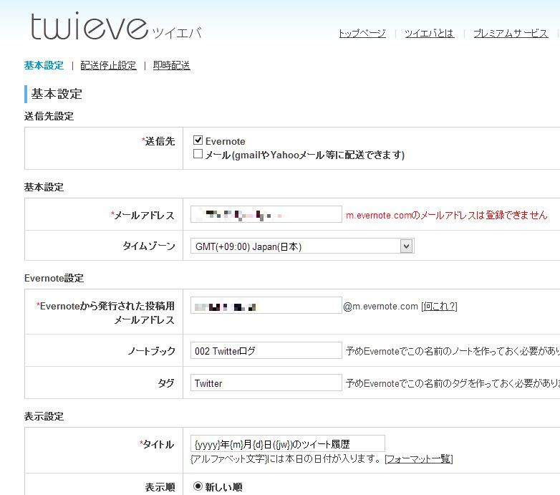Click the Evernote設定 section heading
This screenshot has height=495, width=560.
pyautogui.click(x=54, y=278)
